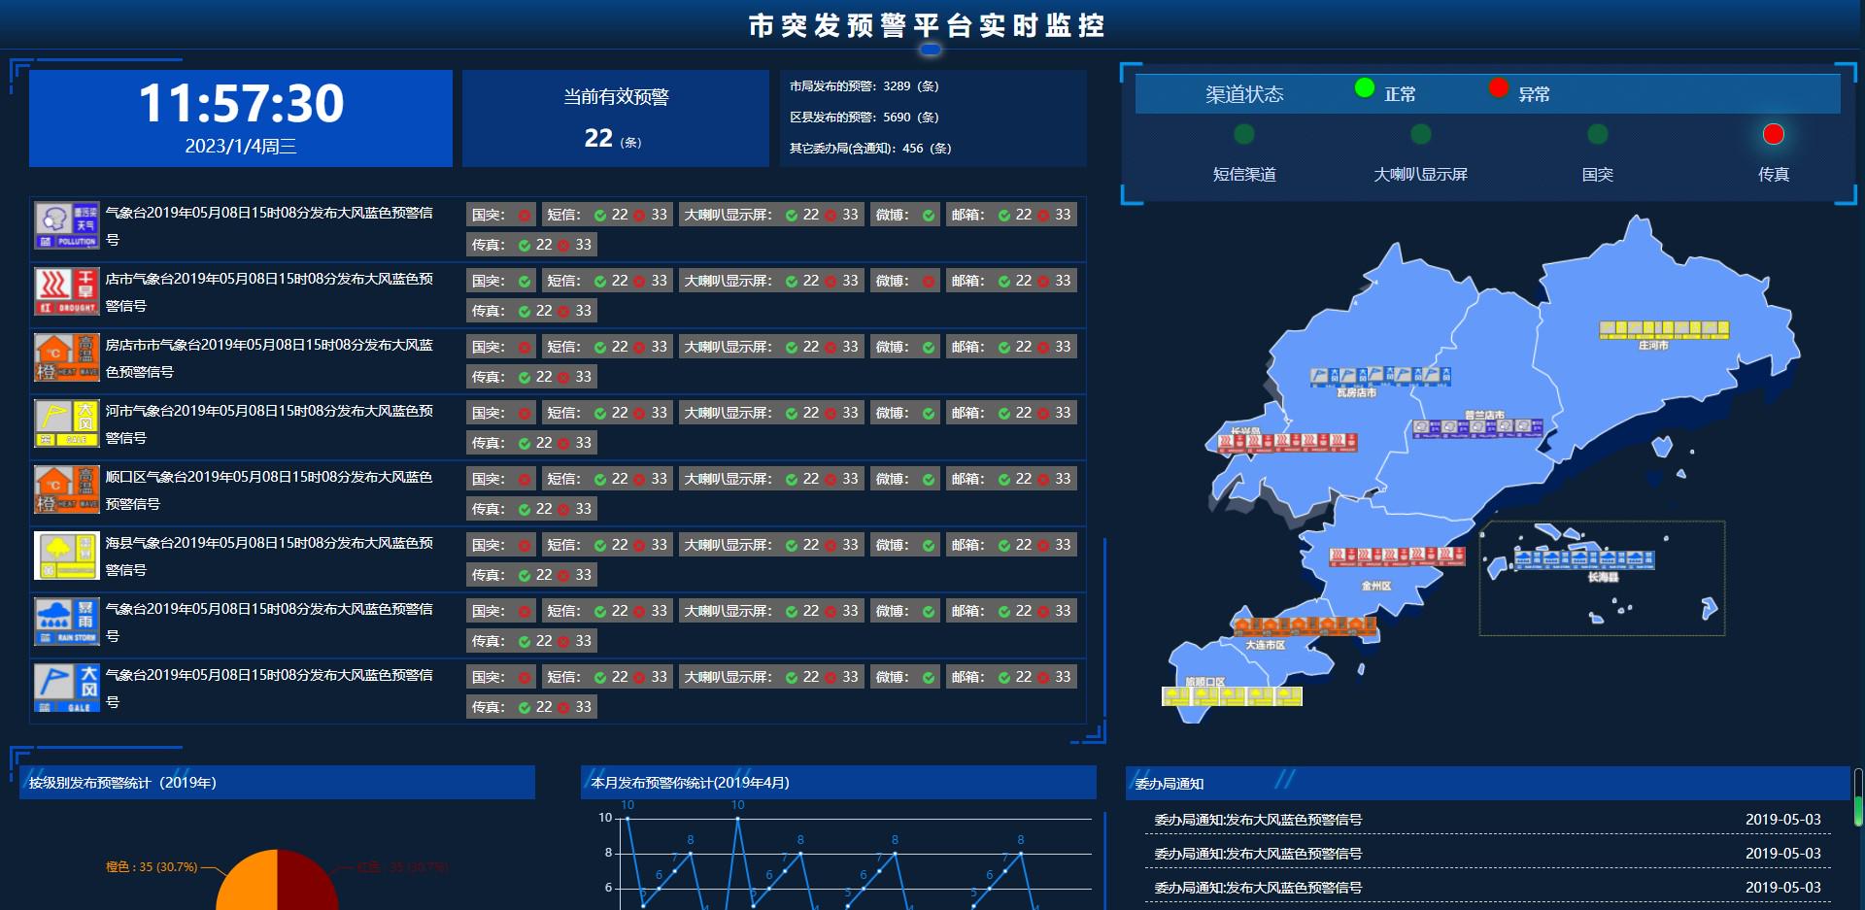
Task: Click the blue rain storm warning icon
Action: [67, 622]
